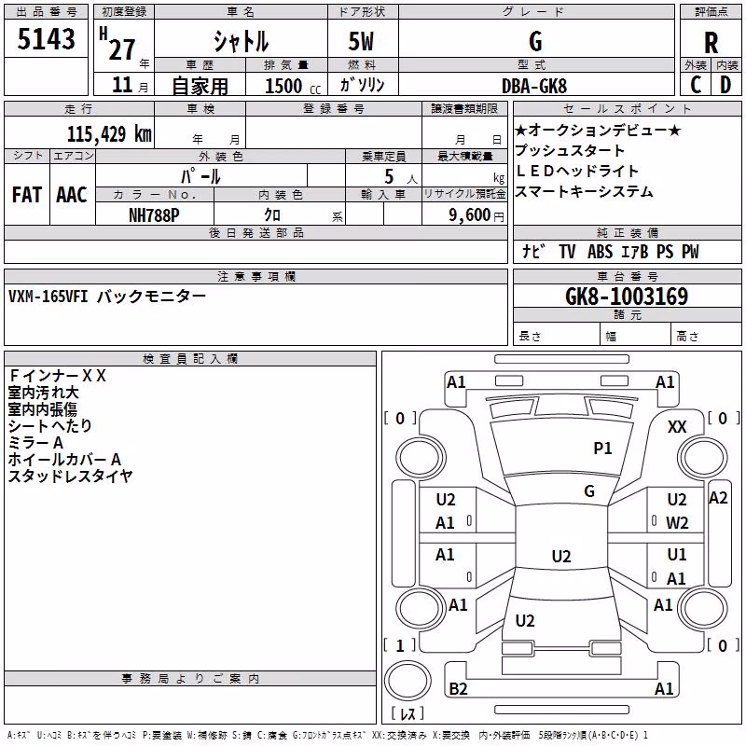Click the overall rating R
The width and height of the screenshot is (746, 746).
711,43
